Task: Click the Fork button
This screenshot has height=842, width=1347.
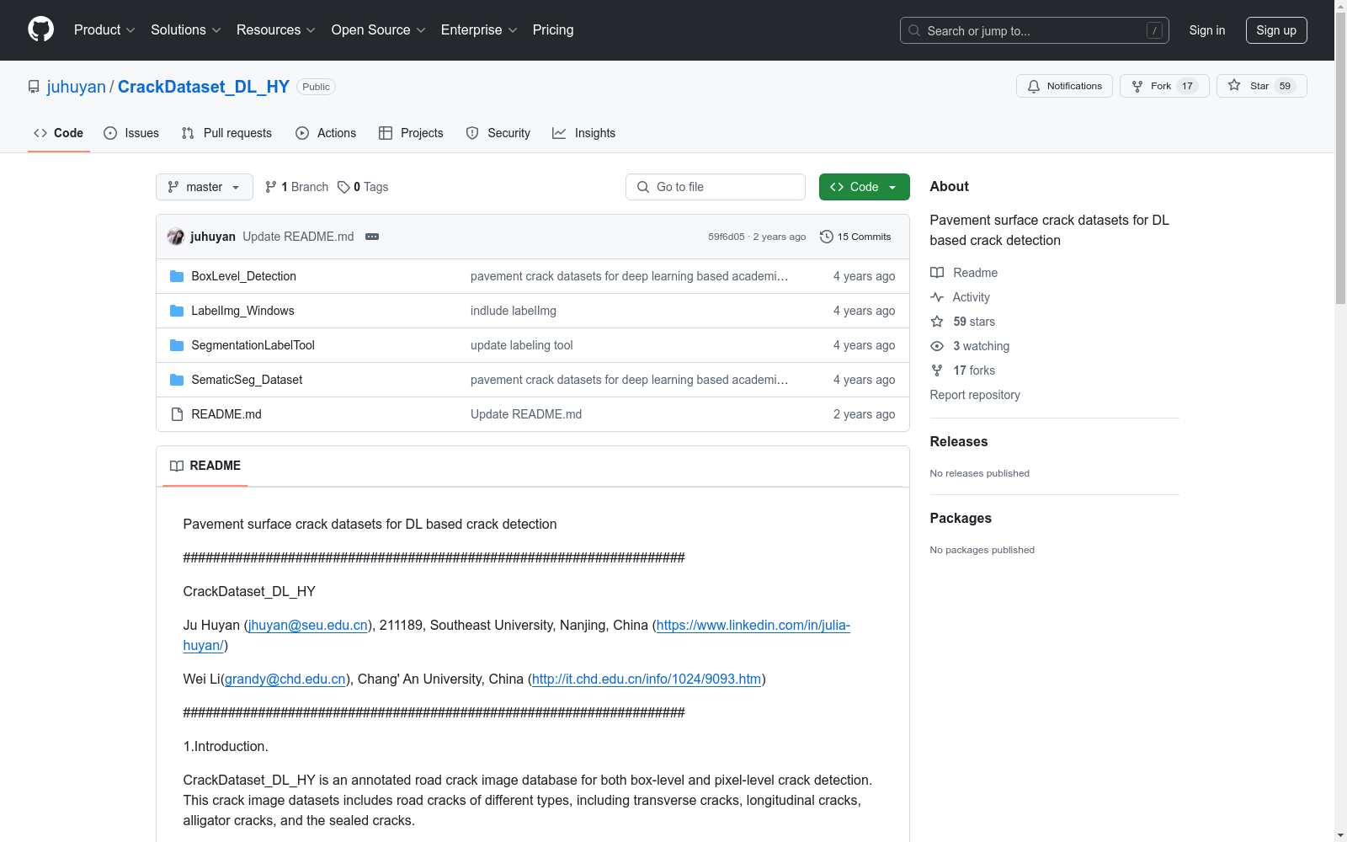Action: point(1164,86)
